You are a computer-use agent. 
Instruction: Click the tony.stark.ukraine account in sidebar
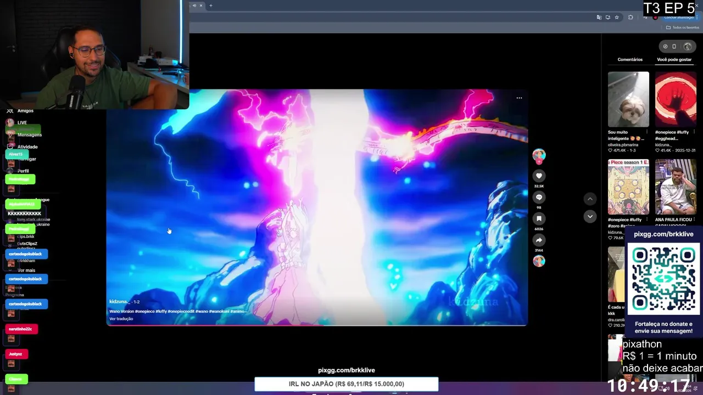(x=34, y=219)
